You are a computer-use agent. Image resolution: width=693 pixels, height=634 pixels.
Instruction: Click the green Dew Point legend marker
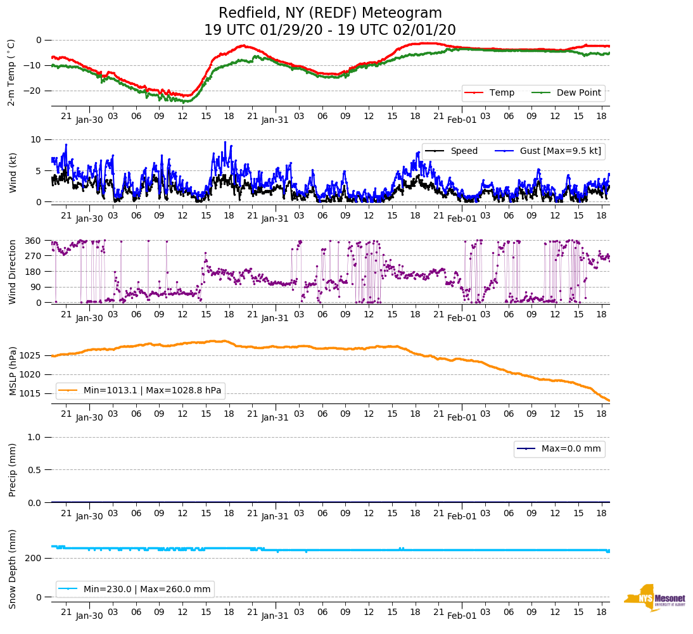[540, 93]
